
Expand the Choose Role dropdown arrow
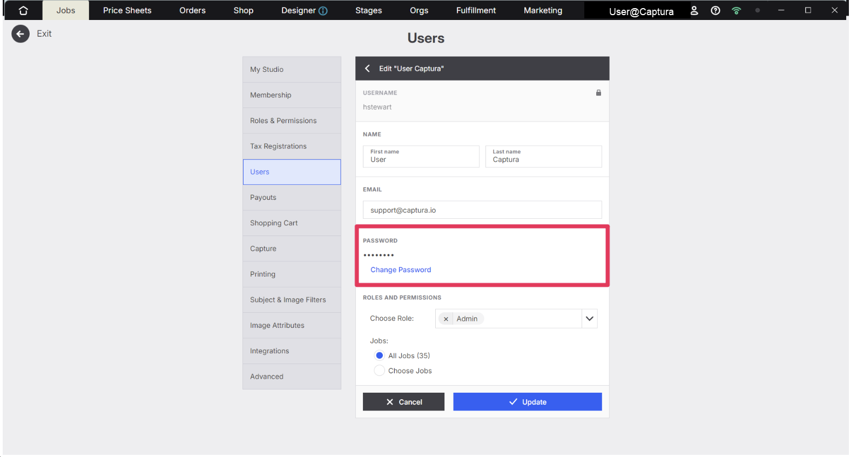coord(590,319)
